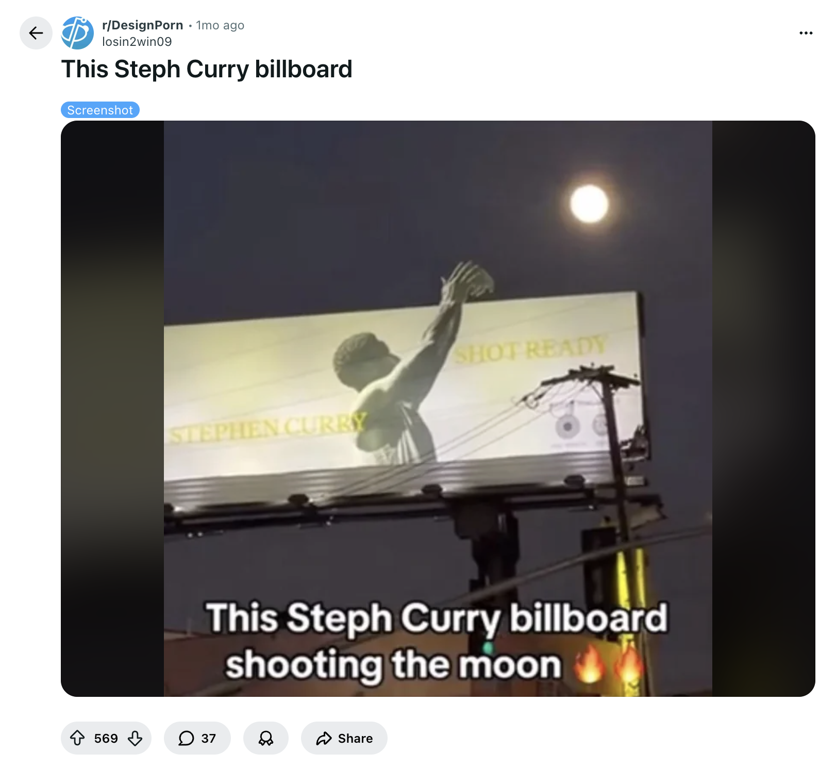Downvote the Steph Curry billboard post

pyautogui.click(x=135, y=738)
